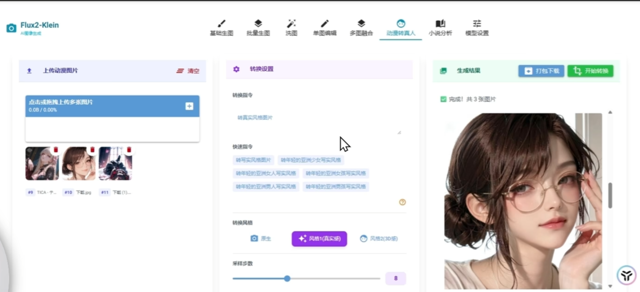Click the Flux2-Klein camera logo icon
The height and width of the screenshot is (292, 640).
coord(11,28)
